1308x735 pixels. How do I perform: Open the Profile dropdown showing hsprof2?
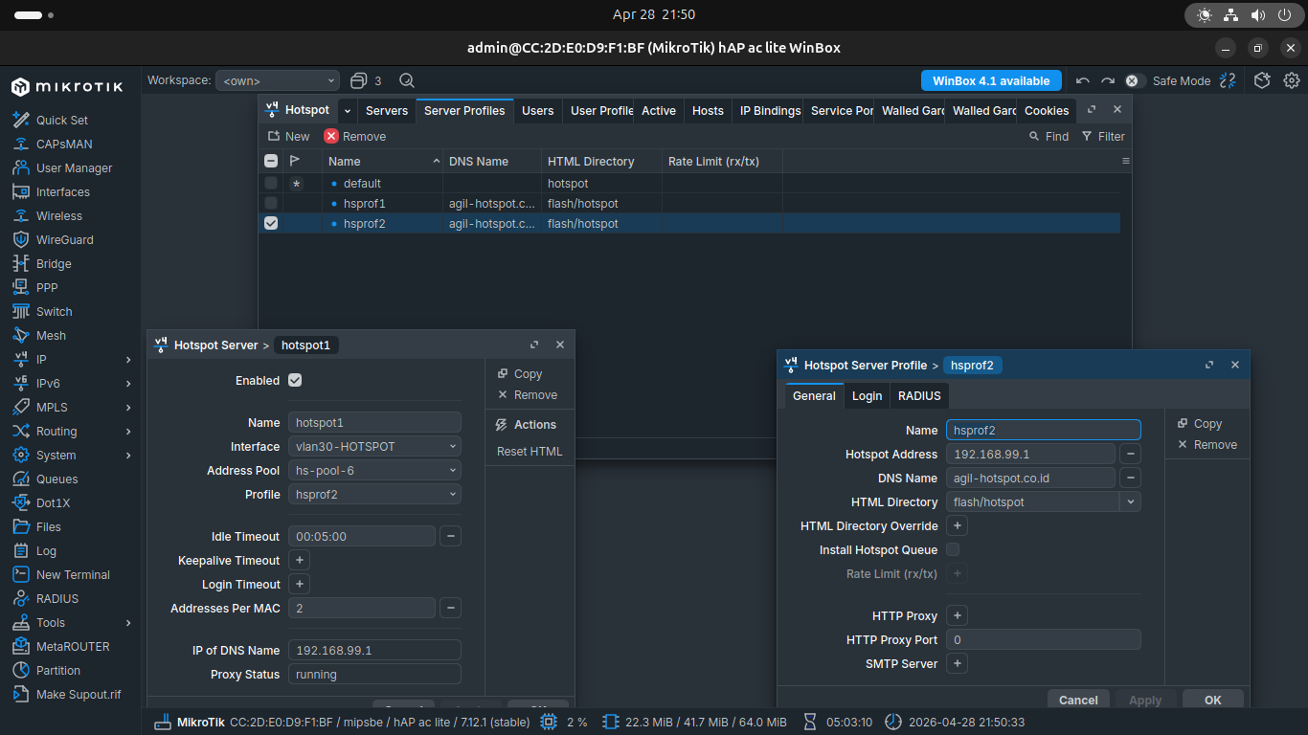(x=374, y=495)
